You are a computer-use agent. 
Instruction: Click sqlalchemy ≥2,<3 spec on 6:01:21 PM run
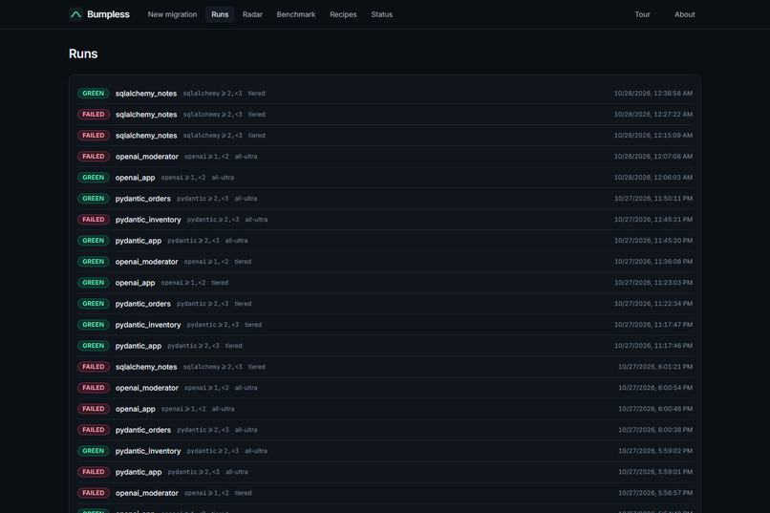click(x=213, y=367)
